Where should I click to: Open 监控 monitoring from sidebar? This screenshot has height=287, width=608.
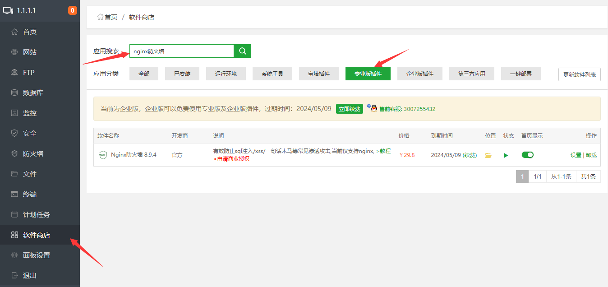[29, 112]
